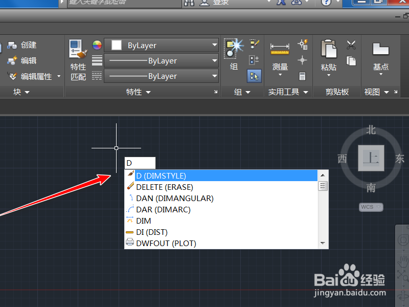409x307 pixels.
Task: Open the 视图 panel dialog launcher
Action: tap(396, 92)
